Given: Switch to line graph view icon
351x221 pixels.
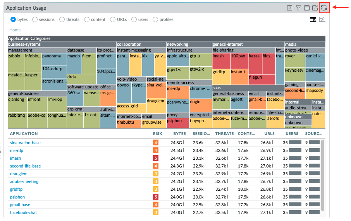Looking at the screenshot, I should (322, 19).
